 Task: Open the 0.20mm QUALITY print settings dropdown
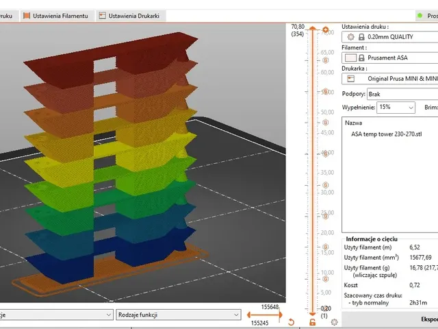point(389,37)
